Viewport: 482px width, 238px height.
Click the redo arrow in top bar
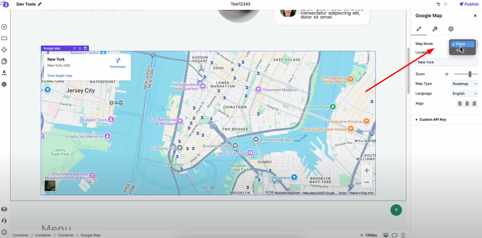445,4
